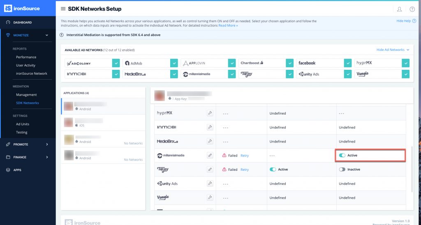Turn on Tapjoy Inactive toggle
This screenshot has width=421, height=225.
click(342, 170)
